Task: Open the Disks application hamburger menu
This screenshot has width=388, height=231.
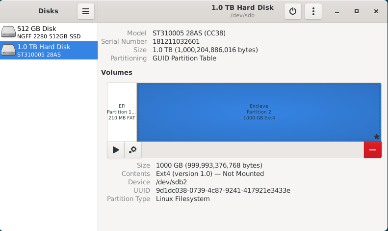Action: pos(85,11)
